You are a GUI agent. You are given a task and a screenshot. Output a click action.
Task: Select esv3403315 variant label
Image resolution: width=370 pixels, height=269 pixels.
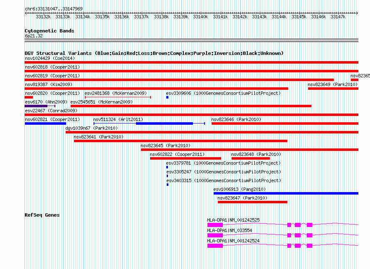coord(224,180)
